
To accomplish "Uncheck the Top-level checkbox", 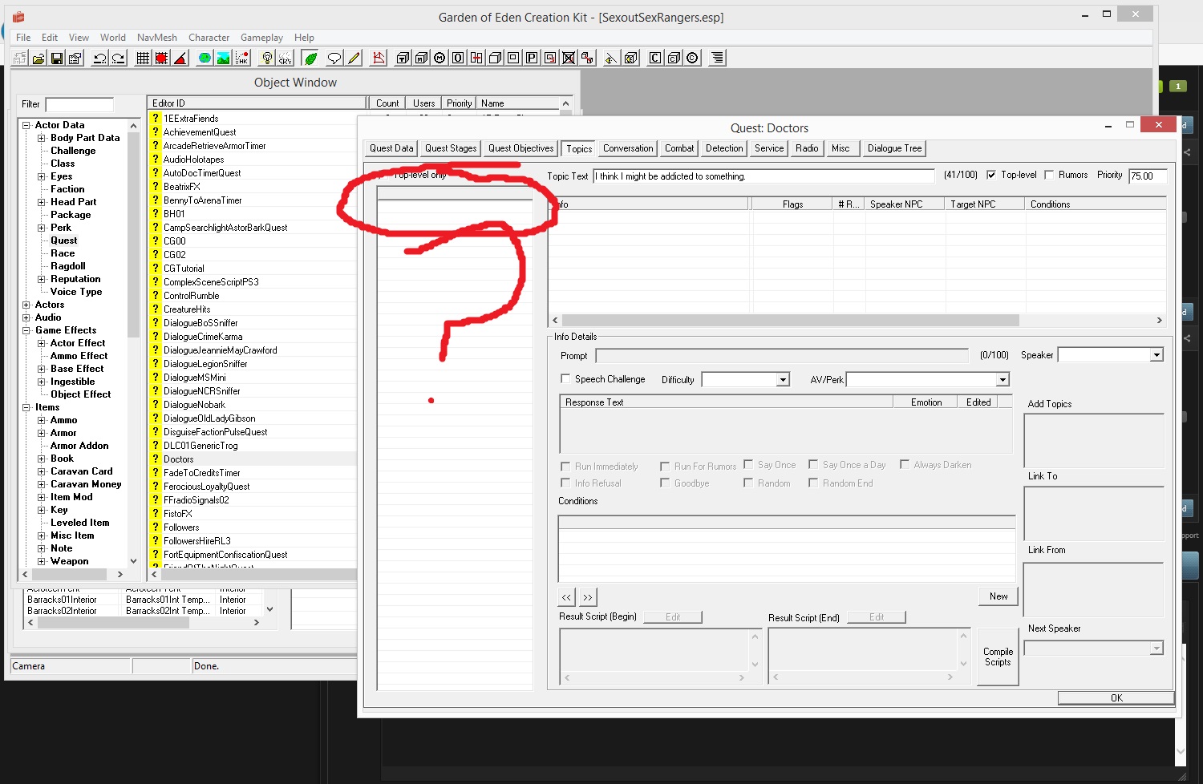I will tap(991, 175).
